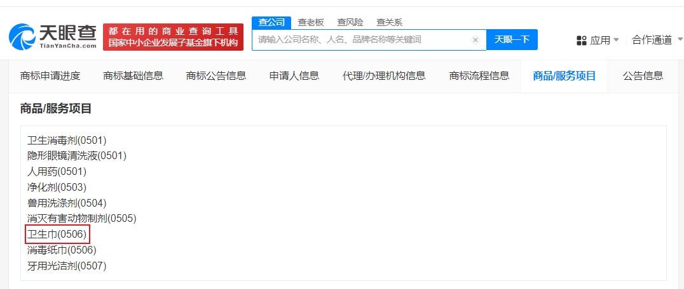The height and width of the screenshot is (289, 684).
Task: Open the 商标流程信息 tab
Action: (x=479, y=75)
